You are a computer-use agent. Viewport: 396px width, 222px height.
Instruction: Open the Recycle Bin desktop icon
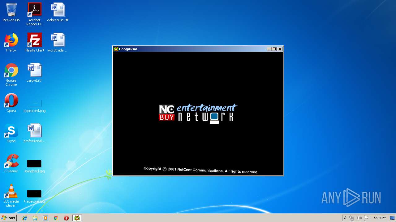click(11, 12)
